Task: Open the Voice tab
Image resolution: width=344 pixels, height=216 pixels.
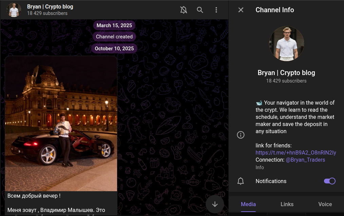Action: (x=325, y=204)
